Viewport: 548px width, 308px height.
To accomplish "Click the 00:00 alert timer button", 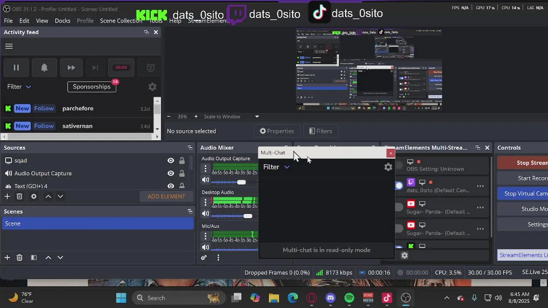I will coord(121,68).
